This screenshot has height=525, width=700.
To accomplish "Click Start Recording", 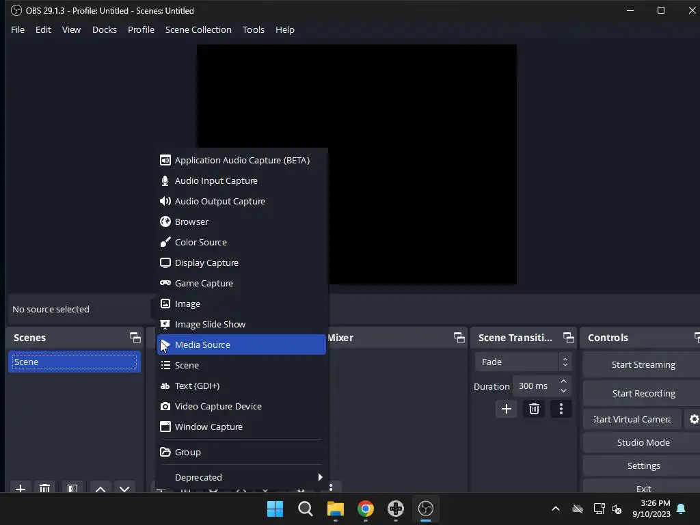I will (x=643, y=393).
